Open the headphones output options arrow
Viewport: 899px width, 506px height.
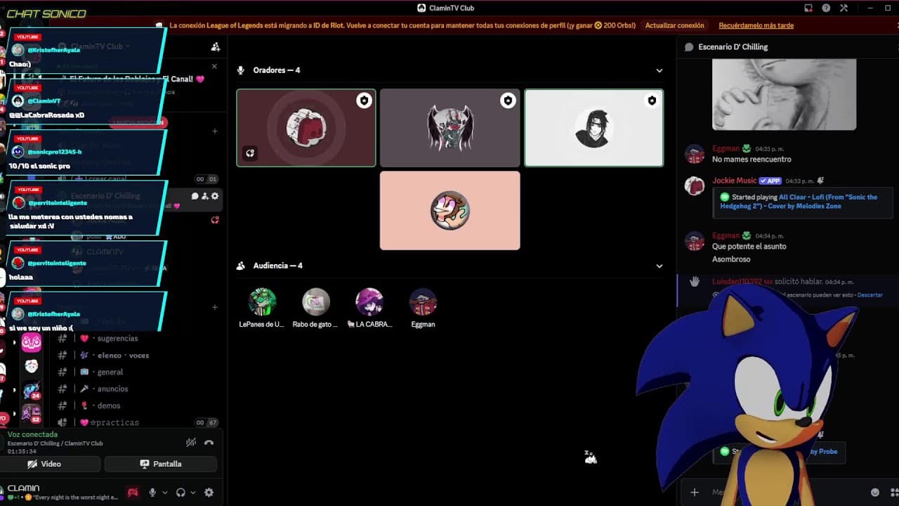[x=193, y=493]
